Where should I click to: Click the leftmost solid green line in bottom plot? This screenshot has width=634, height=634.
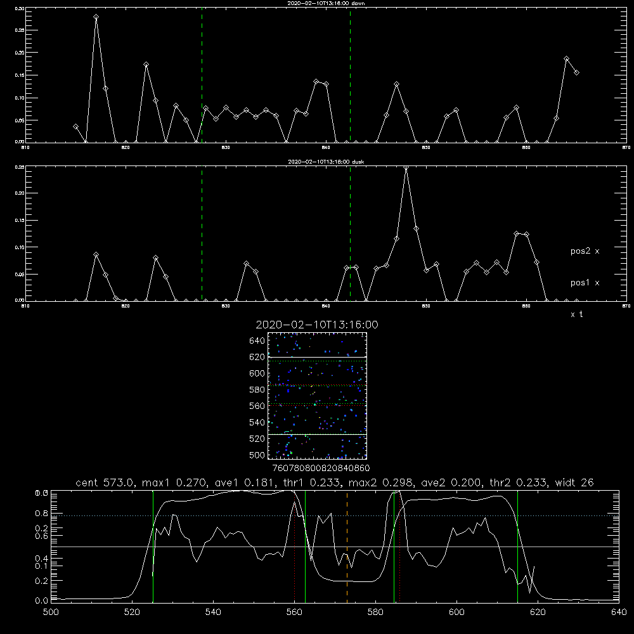[x=153, y=547]
